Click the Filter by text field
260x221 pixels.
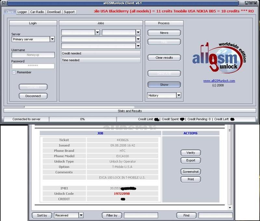pyautogui.click(x=141, y=215)
